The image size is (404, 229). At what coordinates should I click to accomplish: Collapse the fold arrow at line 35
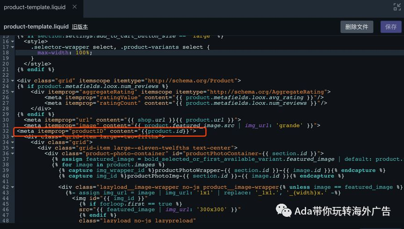point(12,148)
